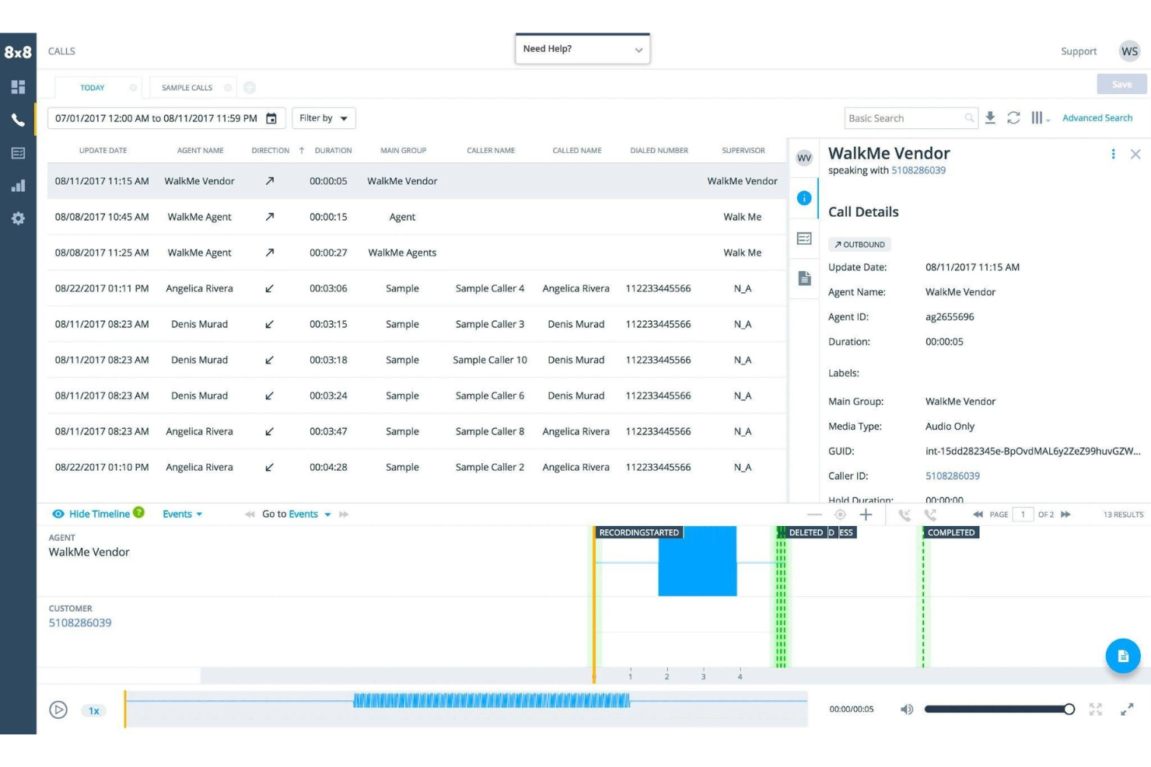The image size is (1151, 767).
Task: Zoom in the timeline with plus icon
Action: (866, 514)
